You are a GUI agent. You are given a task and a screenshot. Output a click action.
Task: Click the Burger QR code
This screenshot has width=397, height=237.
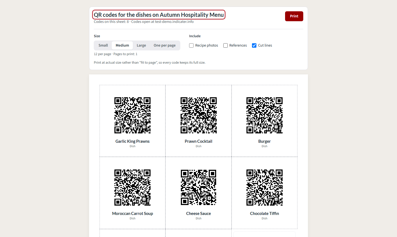click(264, 115)
